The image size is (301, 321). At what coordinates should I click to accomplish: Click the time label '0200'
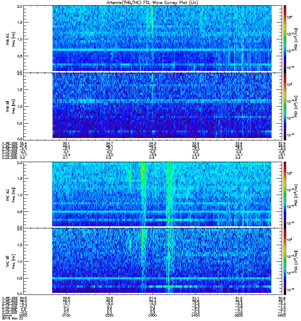109,315
